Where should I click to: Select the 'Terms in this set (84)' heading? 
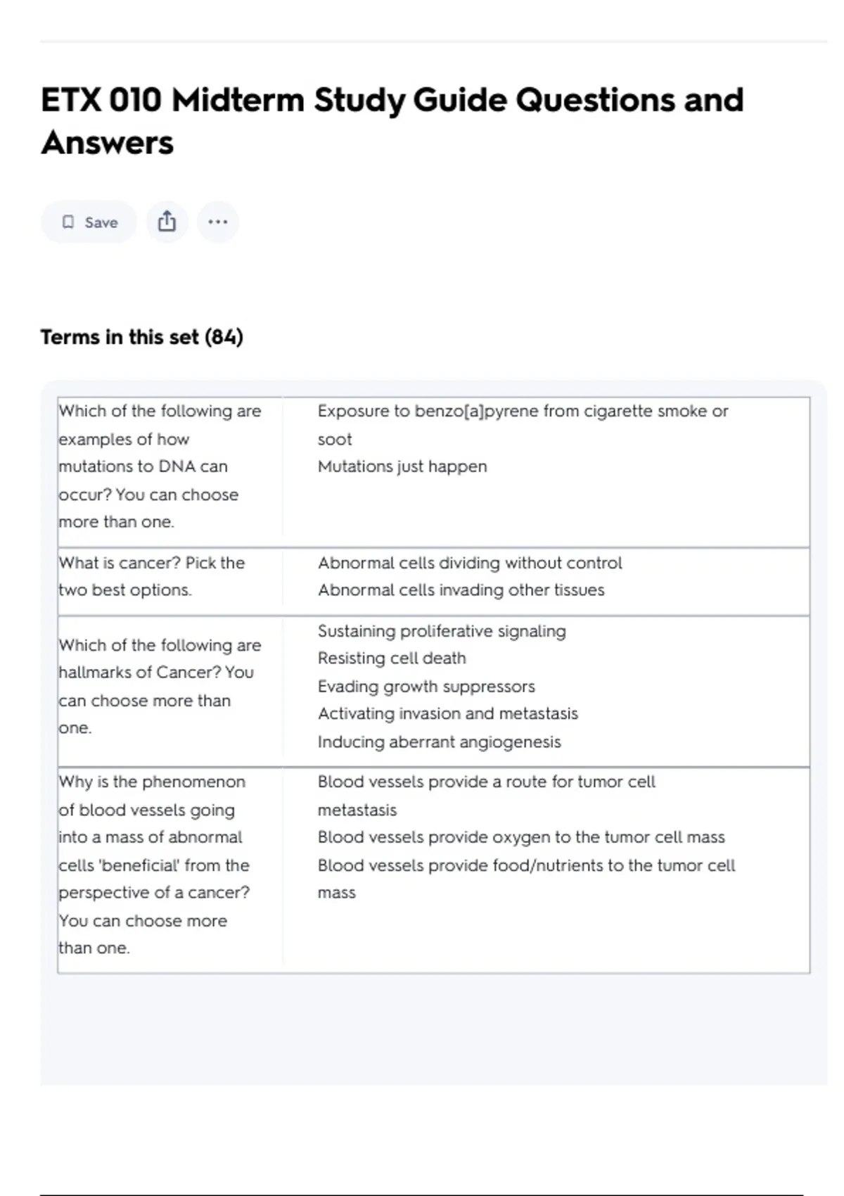(141, 337)
